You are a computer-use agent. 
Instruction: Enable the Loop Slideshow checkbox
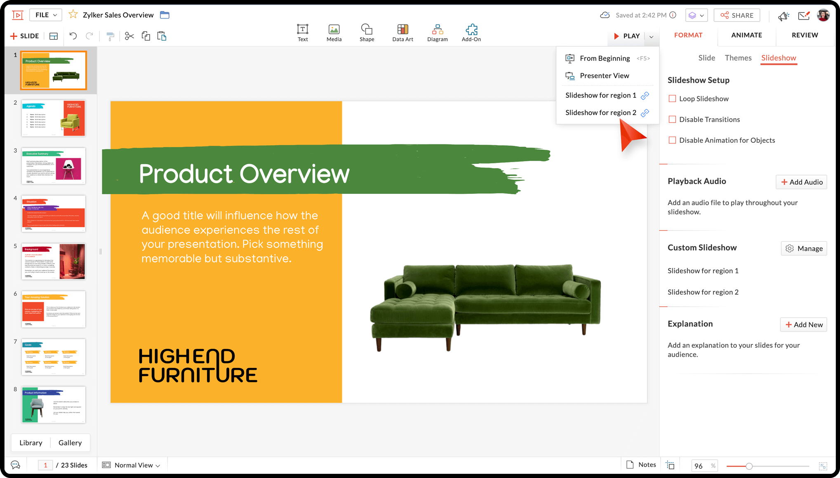click(672, 99)
